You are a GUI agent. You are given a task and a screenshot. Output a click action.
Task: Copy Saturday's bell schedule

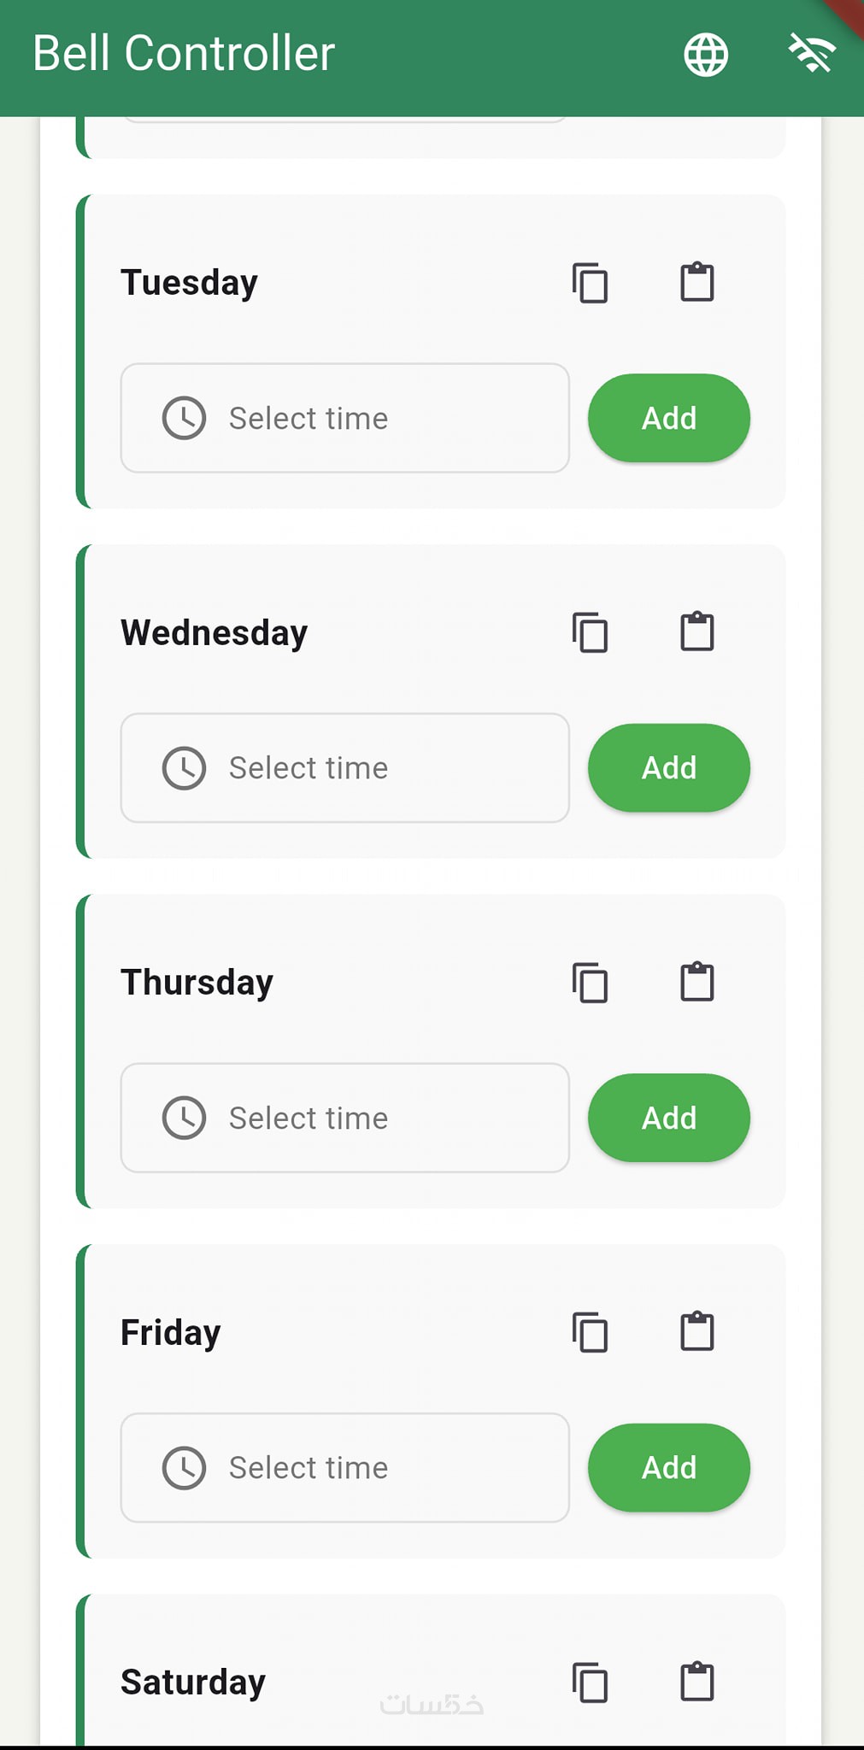point(590,1682)
